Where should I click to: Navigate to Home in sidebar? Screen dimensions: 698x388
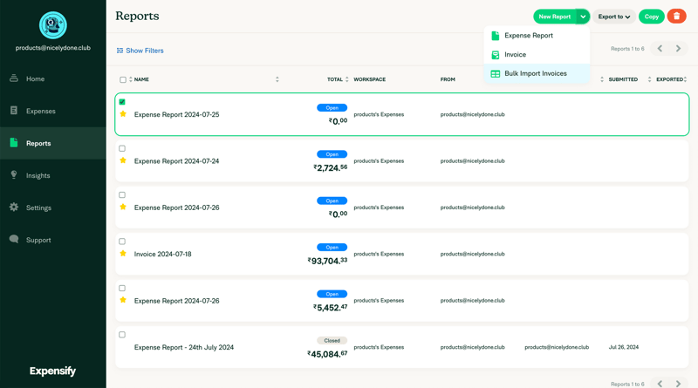(53, 78)
